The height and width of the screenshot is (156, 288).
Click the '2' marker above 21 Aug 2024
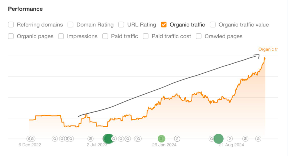pos(230,139)
